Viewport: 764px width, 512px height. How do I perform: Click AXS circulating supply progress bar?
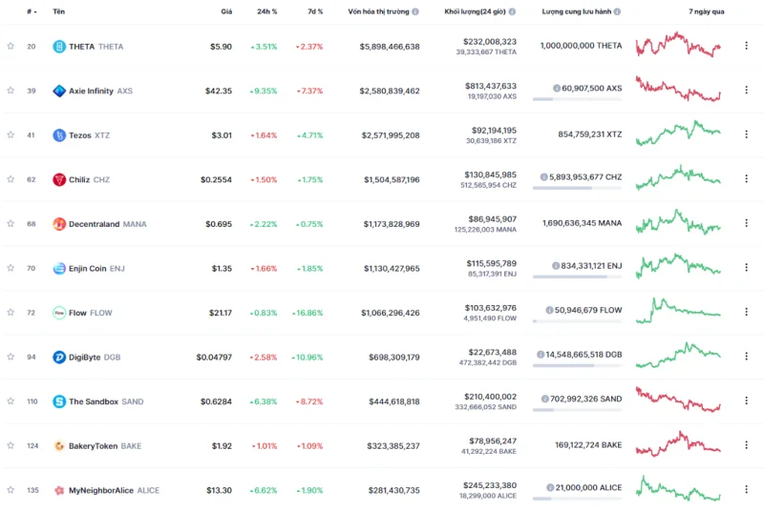[x=578, y=99]
